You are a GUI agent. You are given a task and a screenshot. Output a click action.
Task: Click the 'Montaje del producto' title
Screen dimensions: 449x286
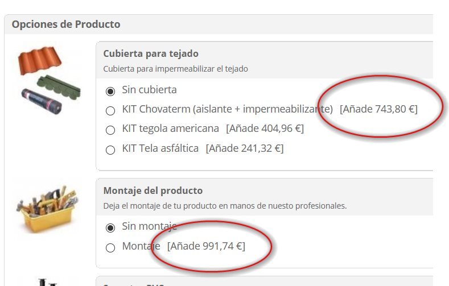(x=153, y=190)
